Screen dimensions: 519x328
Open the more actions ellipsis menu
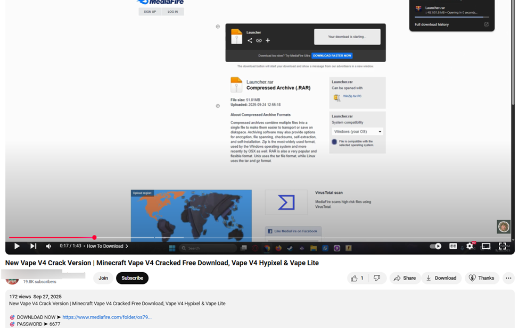click(x=508, y=278)
